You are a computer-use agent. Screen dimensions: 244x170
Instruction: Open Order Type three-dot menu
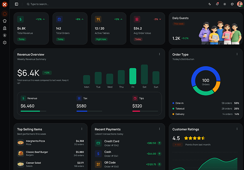(x=237, y=54)
